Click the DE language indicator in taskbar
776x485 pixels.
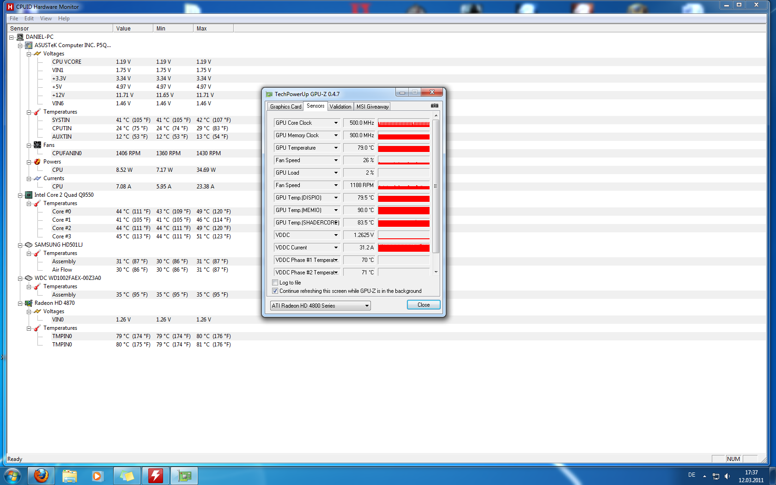point(691,475)
